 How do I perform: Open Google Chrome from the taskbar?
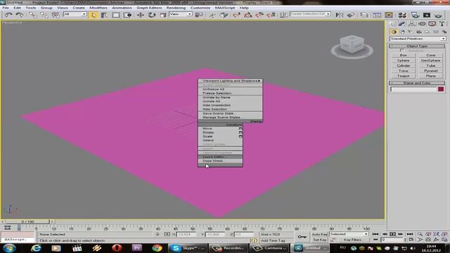click(x=157, y=248)
